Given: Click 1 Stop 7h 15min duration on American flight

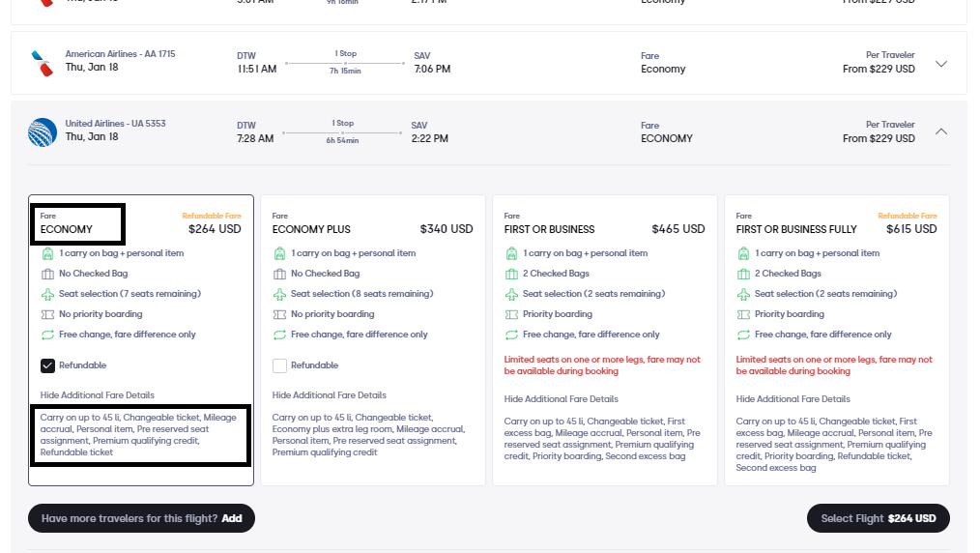Looking at the screenshot, I should [345, 63].
